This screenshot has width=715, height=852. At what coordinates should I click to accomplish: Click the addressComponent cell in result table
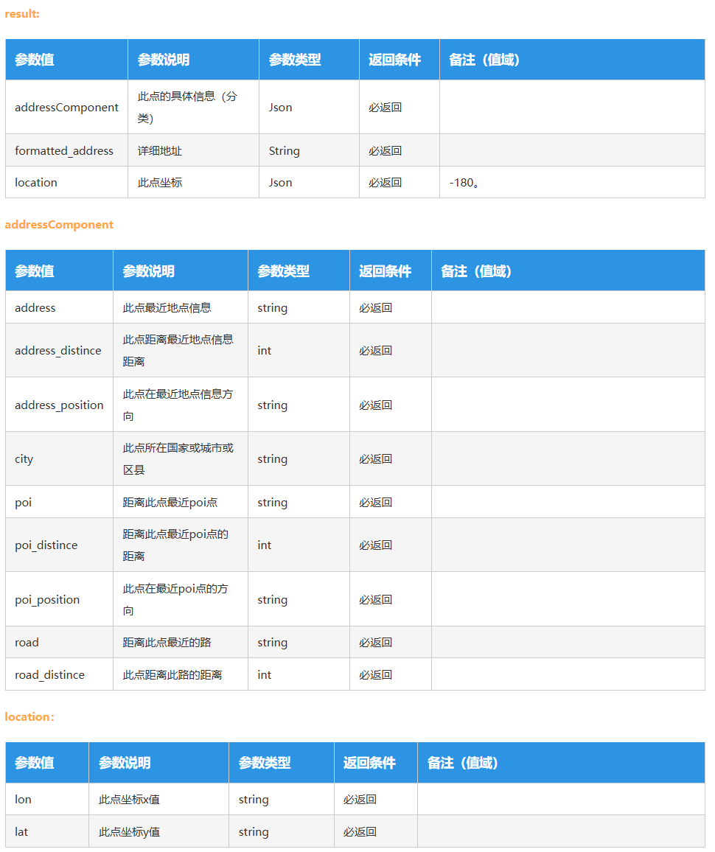tap(67, 107)
